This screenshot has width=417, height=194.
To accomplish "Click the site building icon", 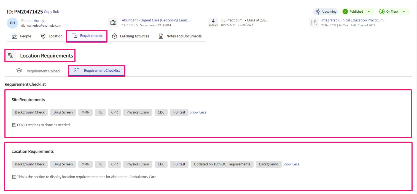I will [113, 23].
